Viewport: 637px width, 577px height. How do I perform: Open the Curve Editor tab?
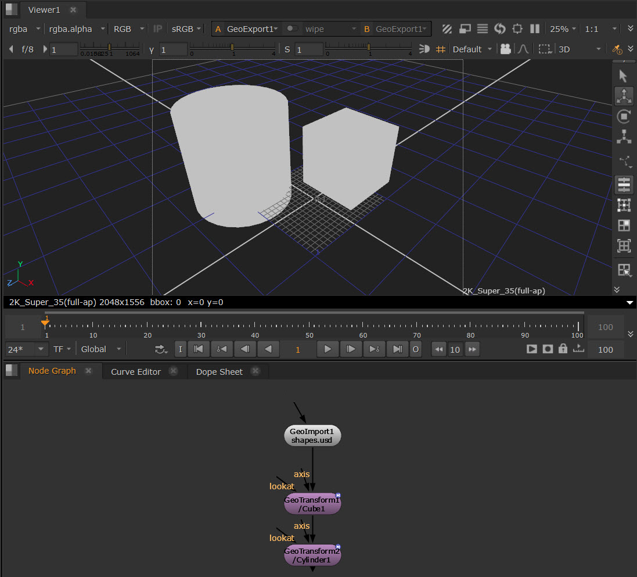coord(136,372)
